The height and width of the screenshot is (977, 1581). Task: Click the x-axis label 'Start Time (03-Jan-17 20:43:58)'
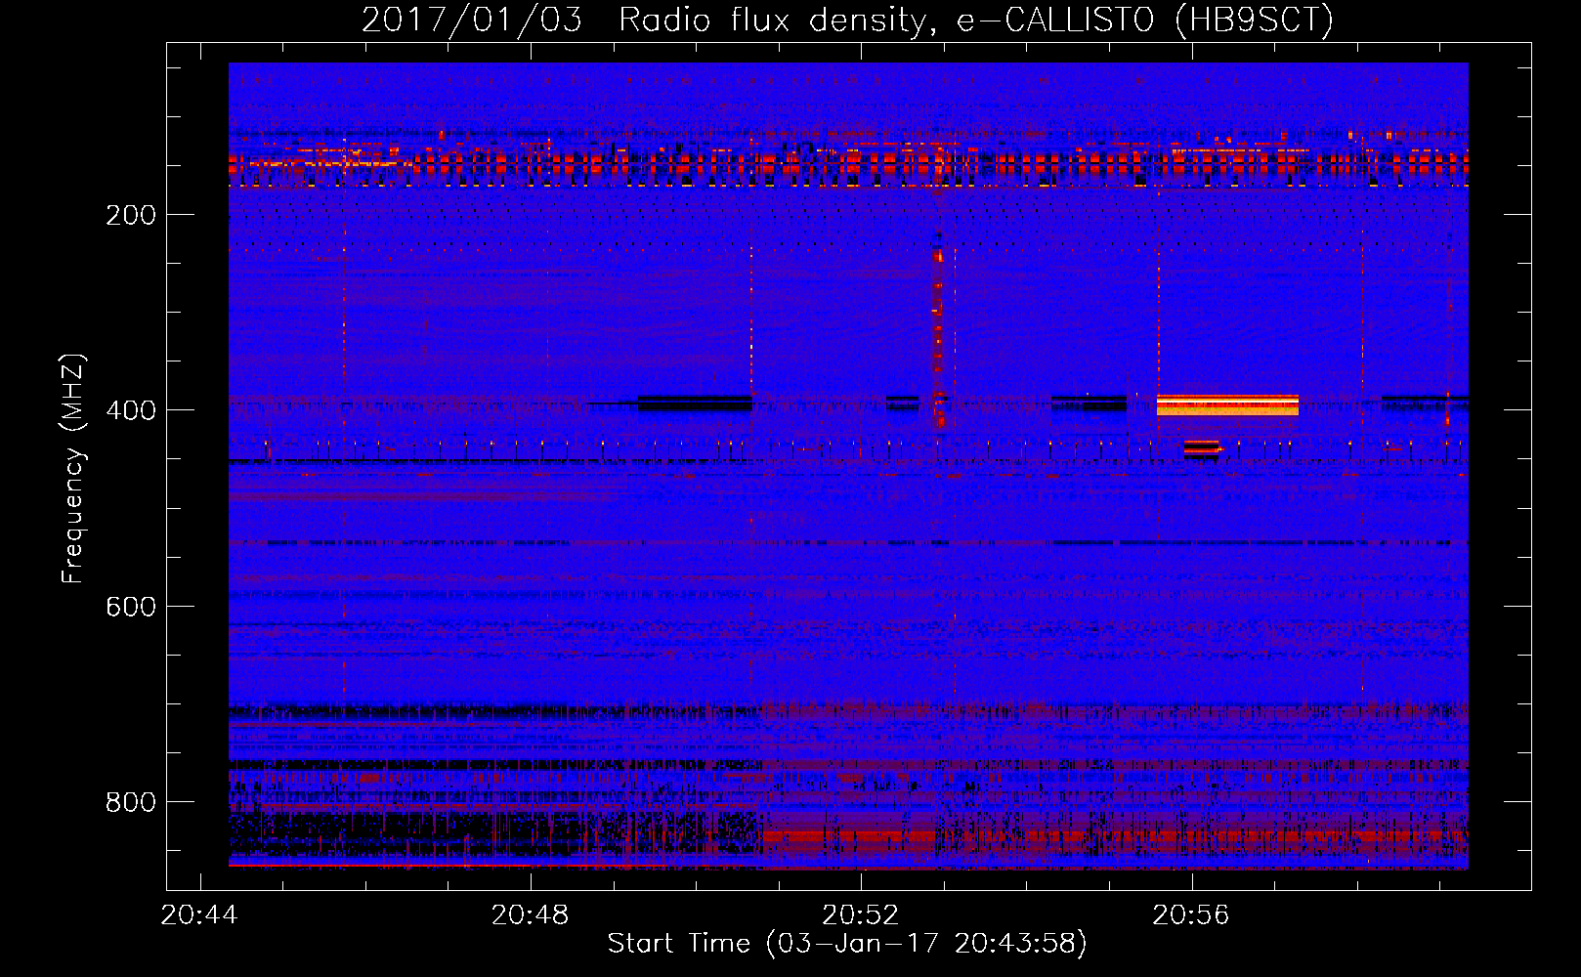click(847, 944)
